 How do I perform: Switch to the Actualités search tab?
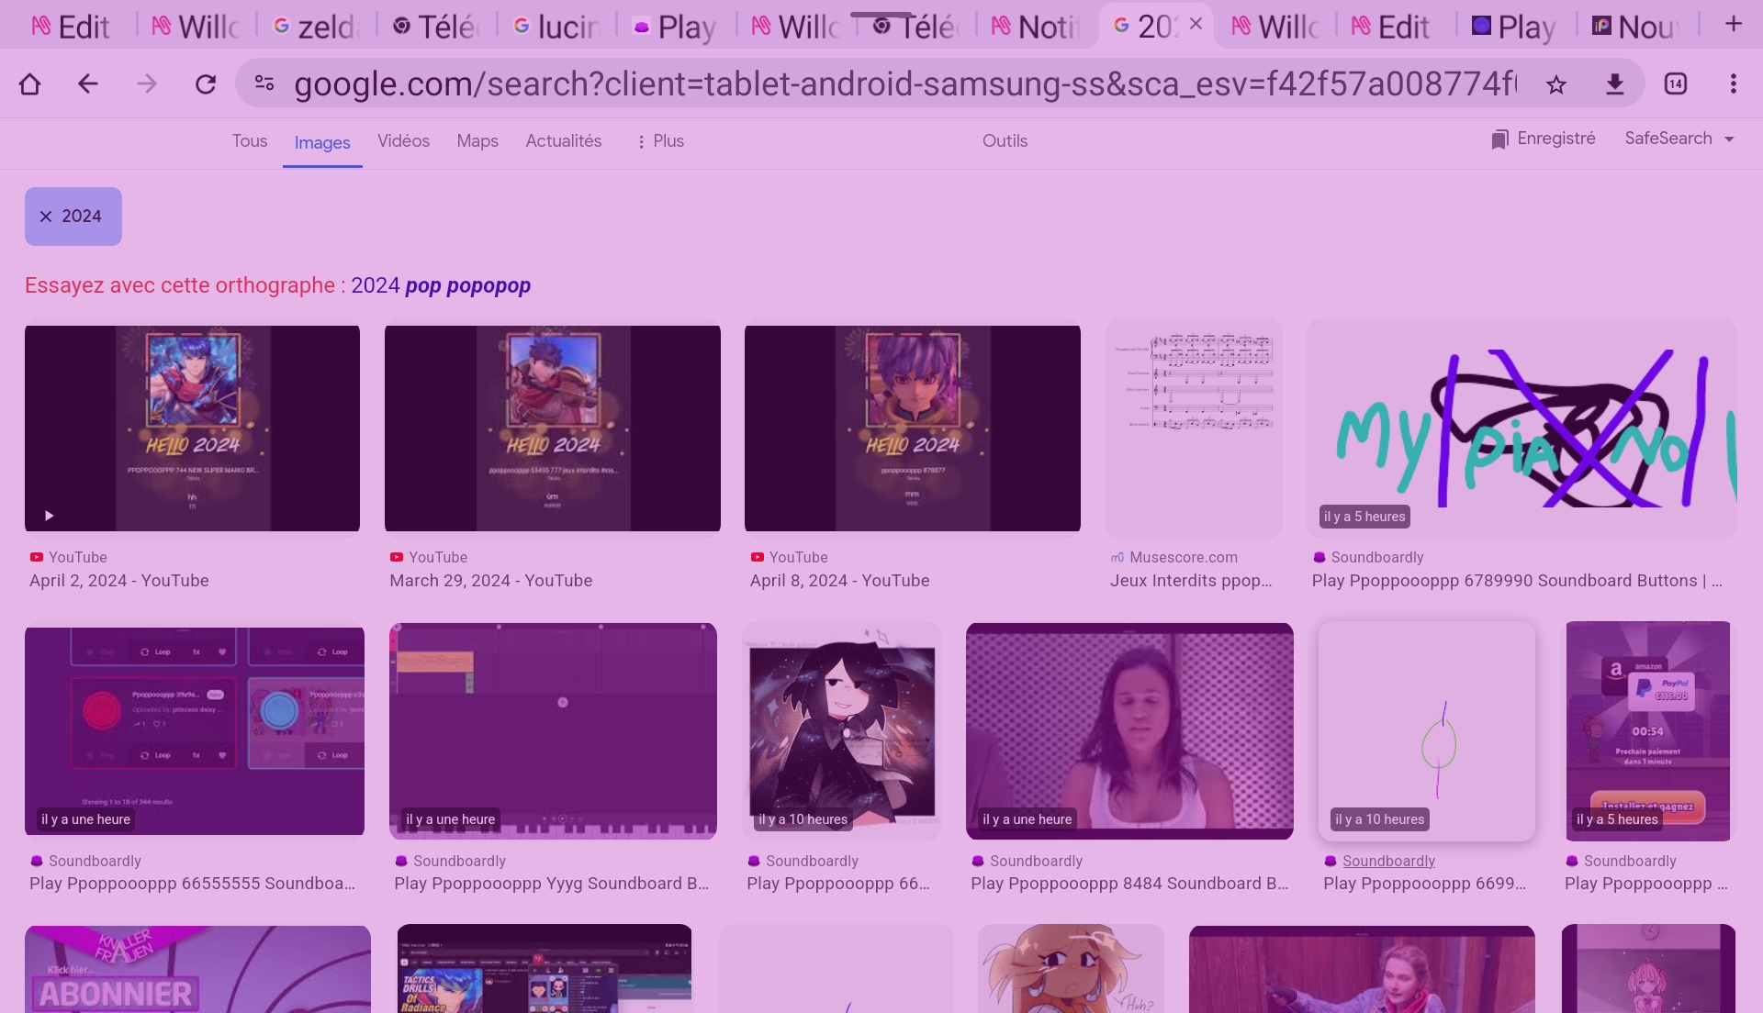click(x=563, y=141)
